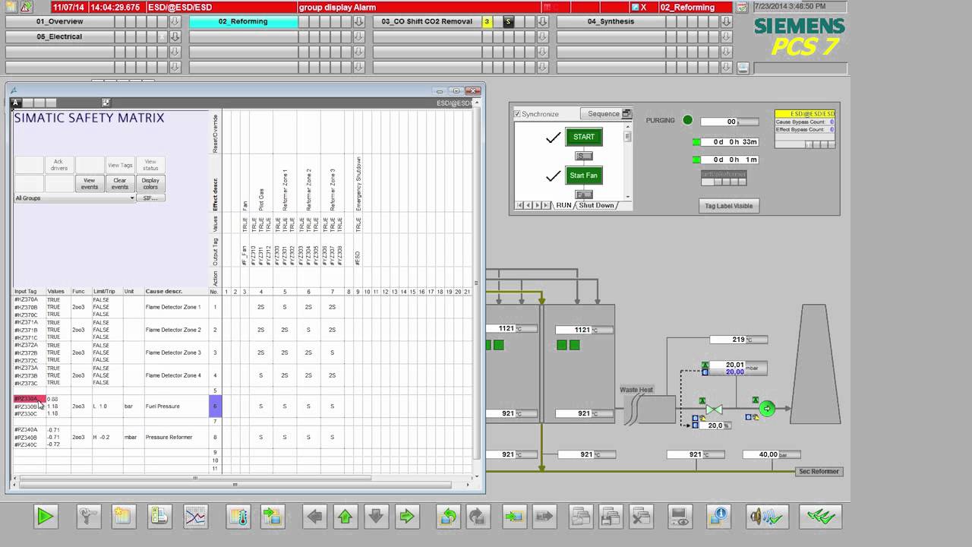Click the Sec Reformer navigation button
Image resolution: width=972 pixels, height=547 pixels.
pos(819,472)
